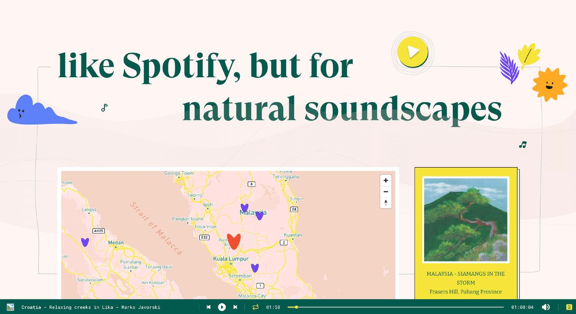Select the purple marker near Medan
The height and width of the screenshot is (314, 576).
click(x=85, y=242)
